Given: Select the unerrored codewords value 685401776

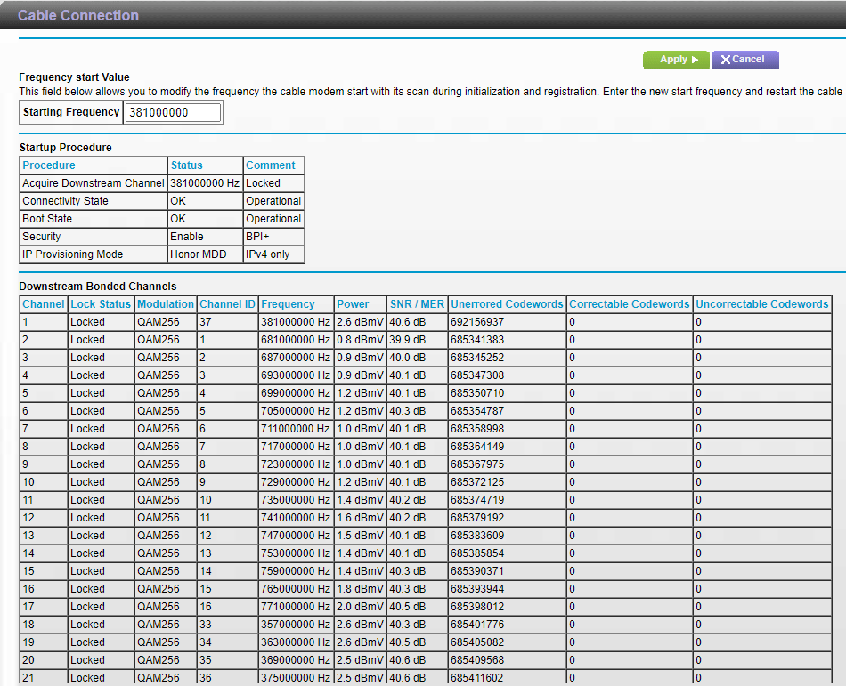Looking at the screenshot, I should point(477,625).
